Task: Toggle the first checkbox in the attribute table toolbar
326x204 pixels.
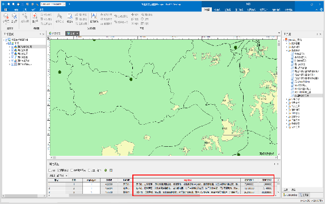Action: (49, 171)
